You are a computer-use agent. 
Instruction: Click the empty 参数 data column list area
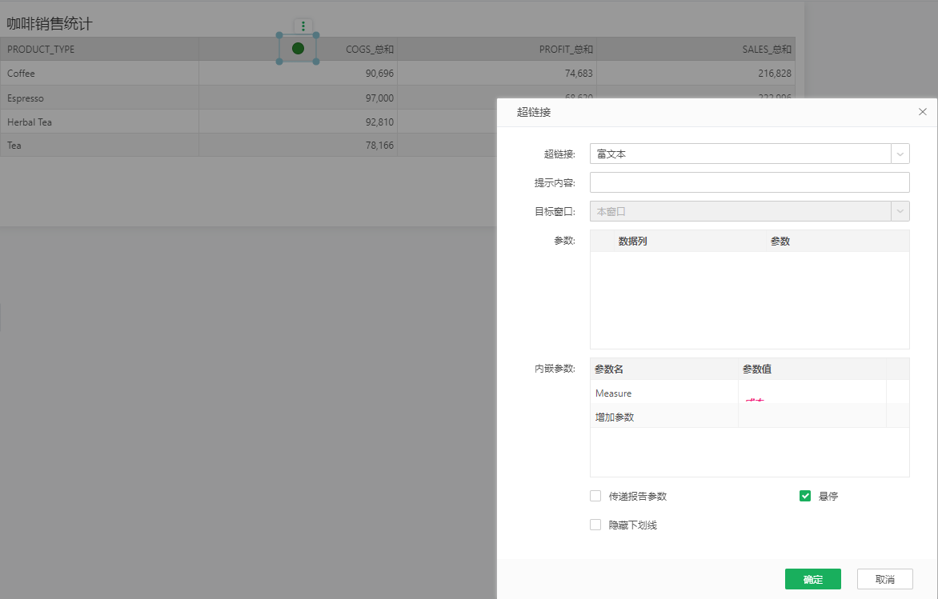point(750,300)
